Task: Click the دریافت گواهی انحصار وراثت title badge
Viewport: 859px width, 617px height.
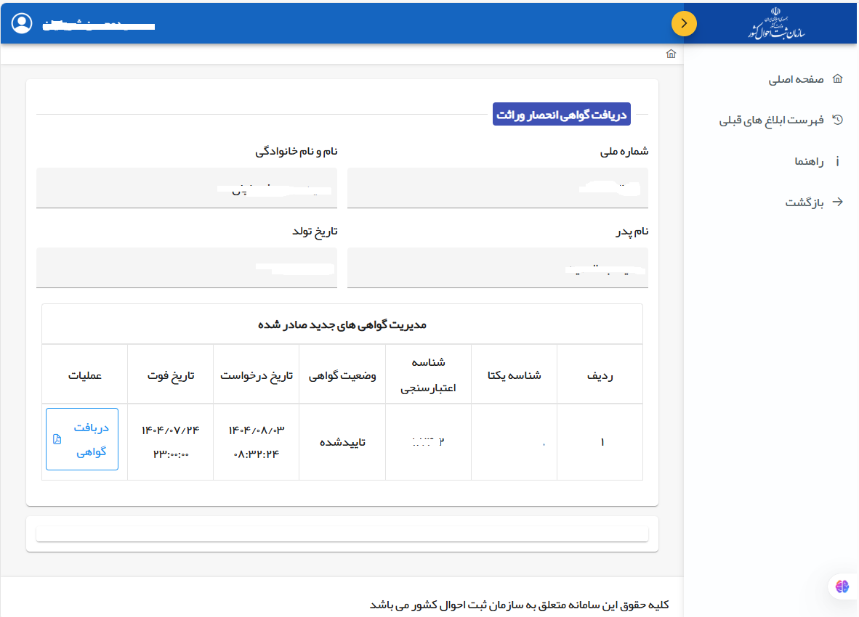Action: pyautogui.click(x=562, y=115)
